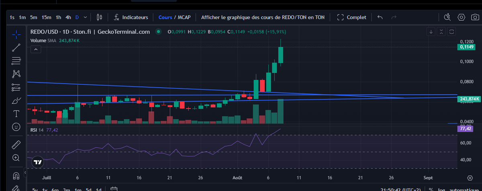Select the text annotation tool

(x=16, y=113)
